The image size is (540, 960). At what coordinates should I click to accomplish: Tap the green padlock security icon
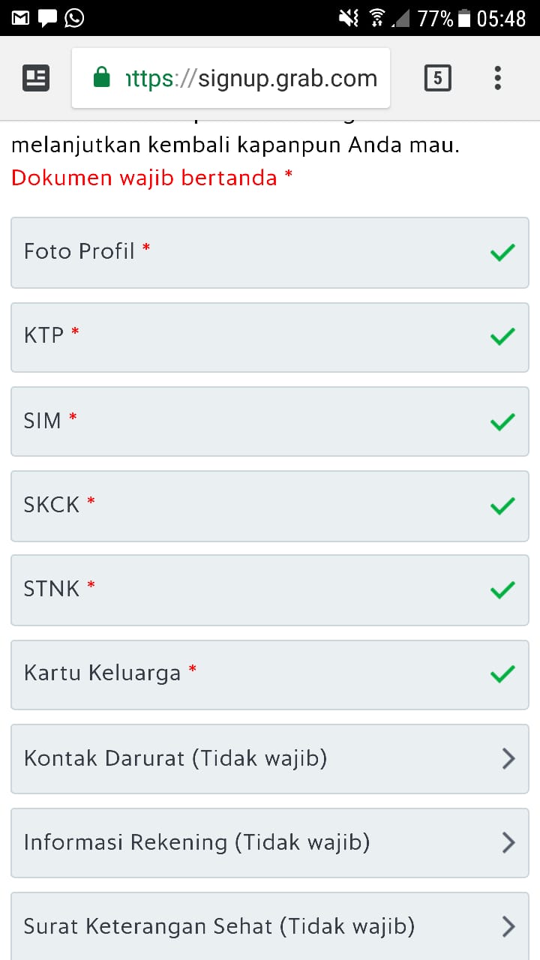(102, 78)
